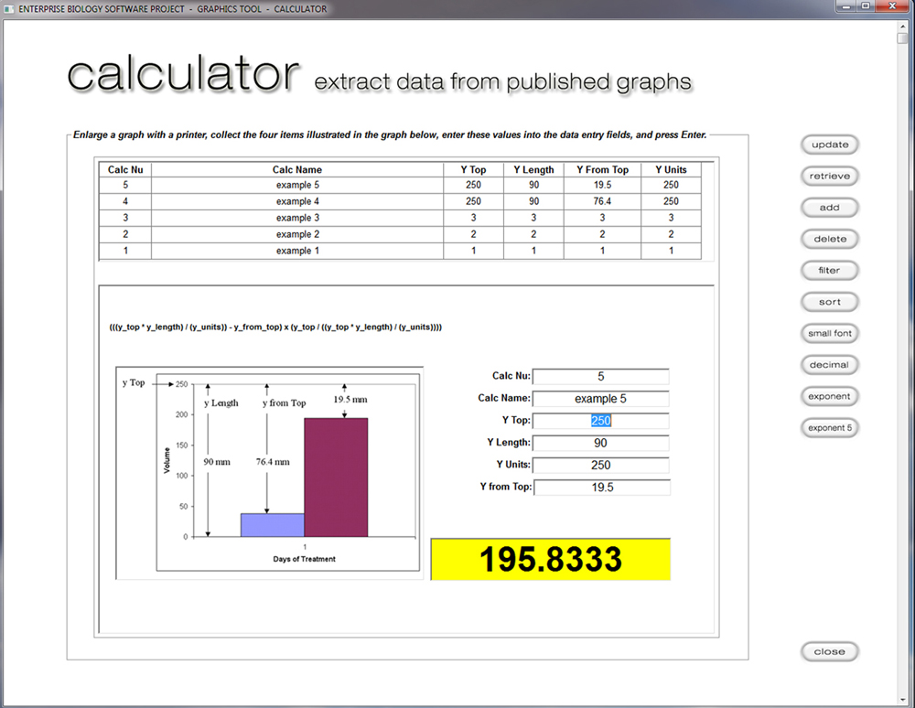Click the Calc Name column header
915x708 pixels.
point(297,170)
